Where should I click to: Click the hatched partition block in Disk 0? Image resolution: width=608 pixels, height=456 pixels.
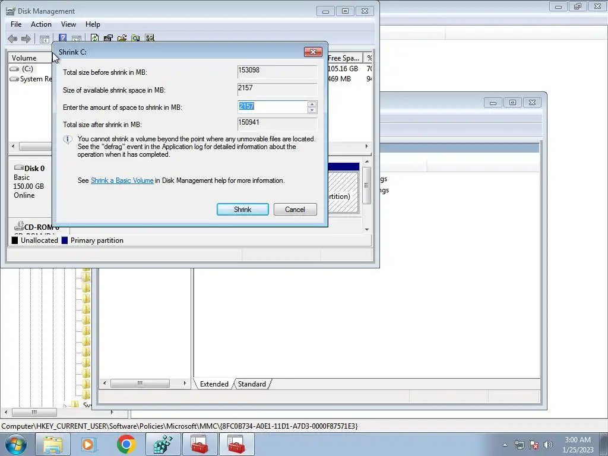344,193
